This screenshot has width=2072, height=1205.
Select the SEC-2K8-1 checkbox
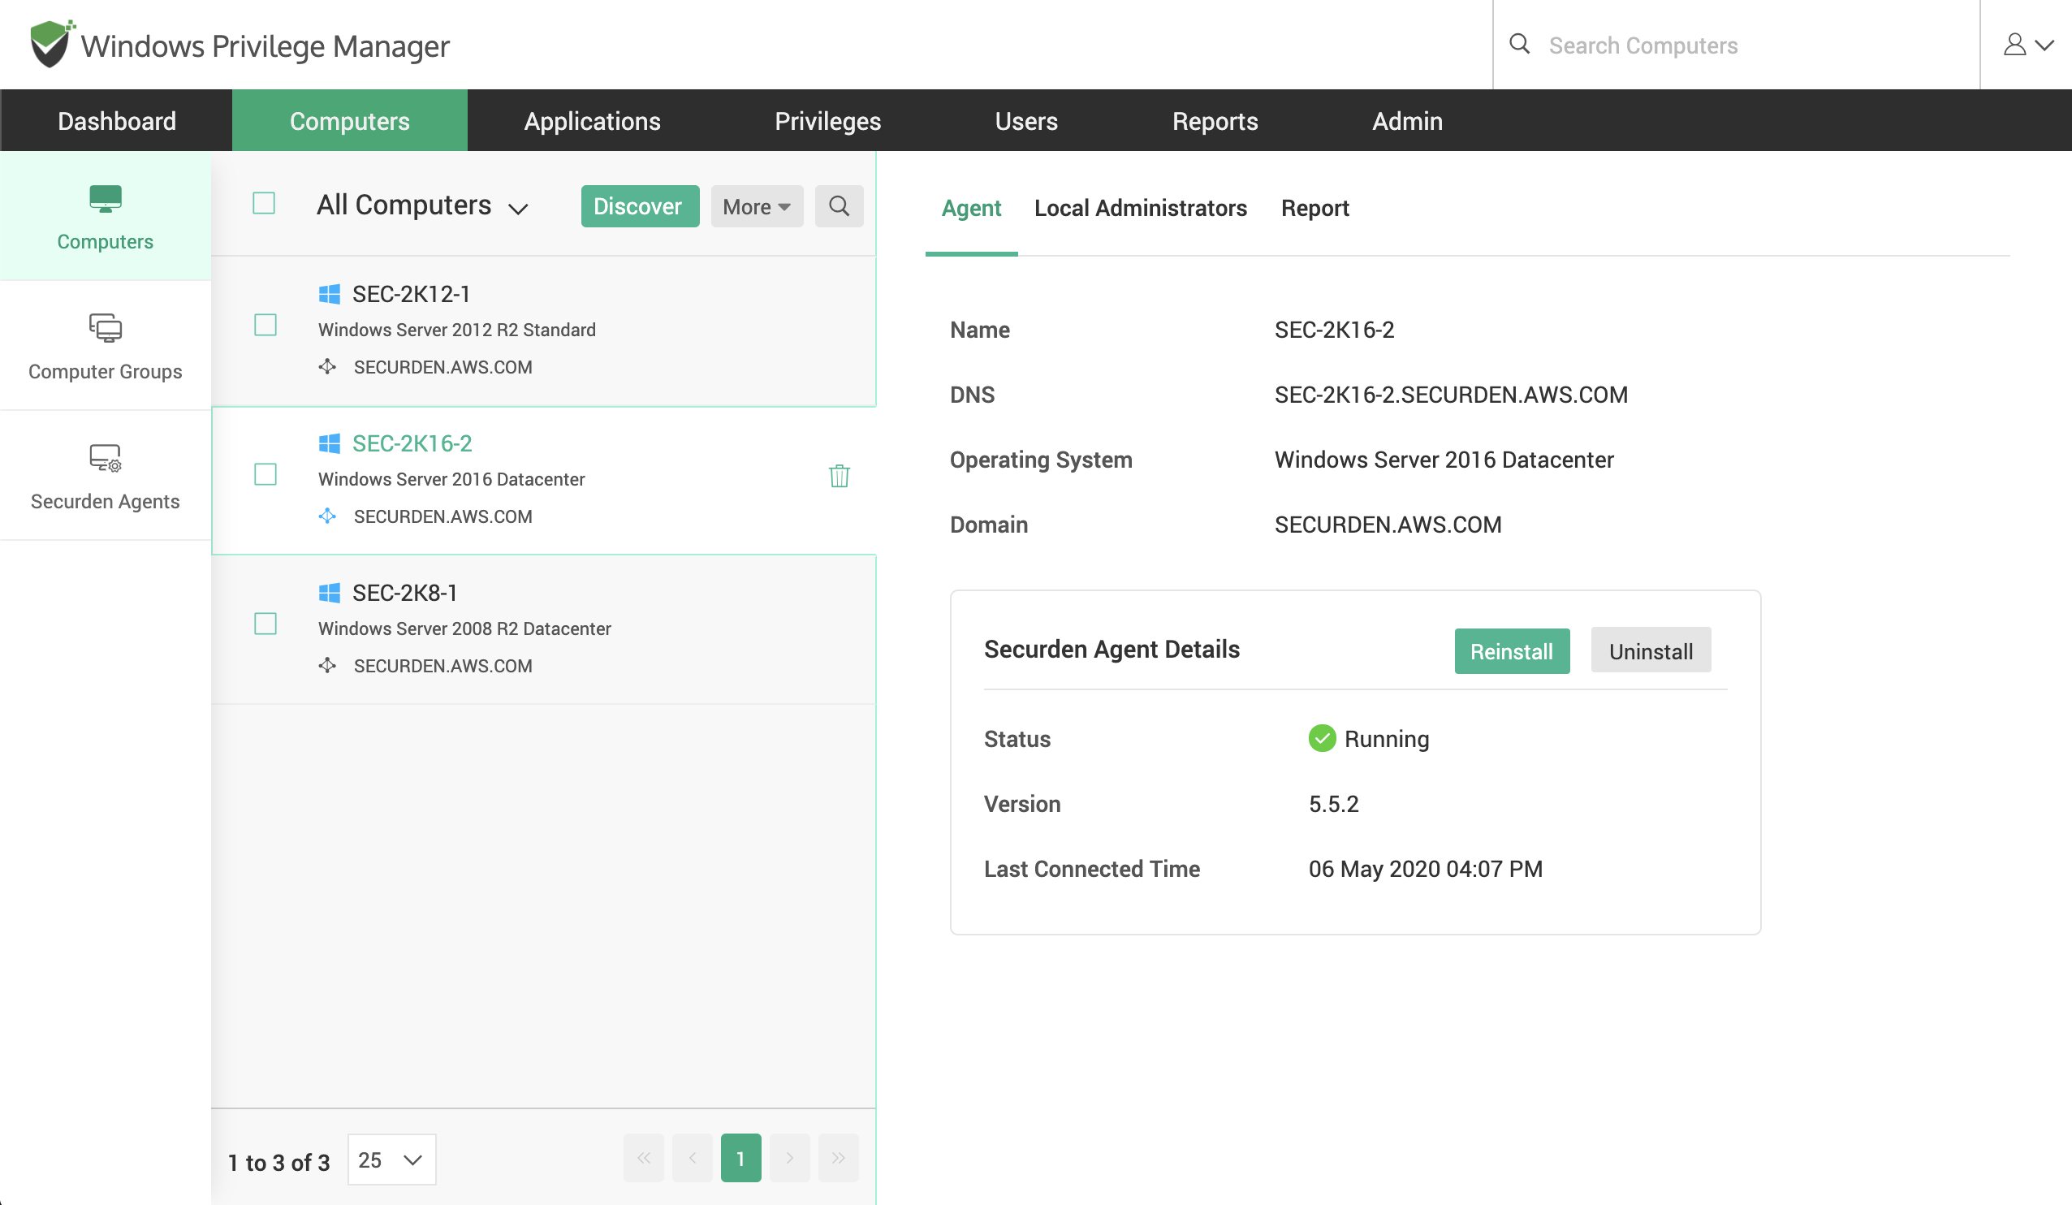coord(265,624)
